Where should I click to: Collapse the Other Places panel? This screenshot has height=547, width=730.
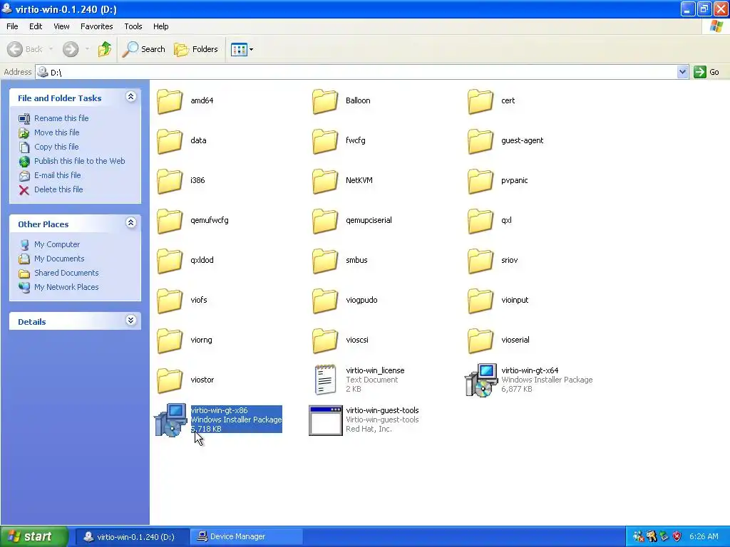coord(131,223)
